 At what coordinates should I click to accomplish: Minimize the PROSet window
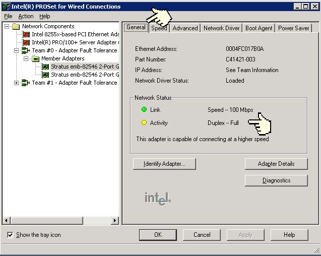coord(297,7)
